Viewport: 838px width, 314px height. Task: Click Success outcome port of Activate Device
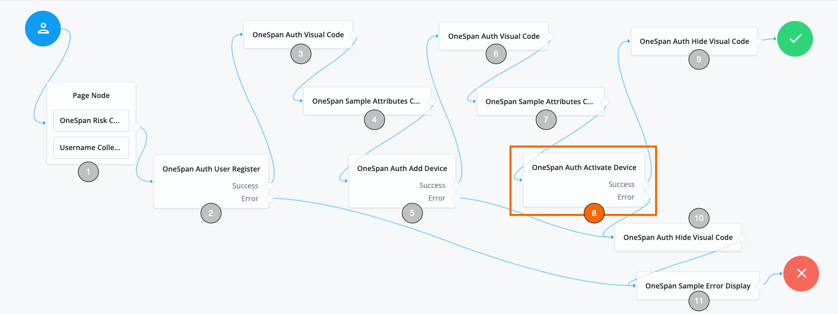pyautogui.click(x=645, y=185)
